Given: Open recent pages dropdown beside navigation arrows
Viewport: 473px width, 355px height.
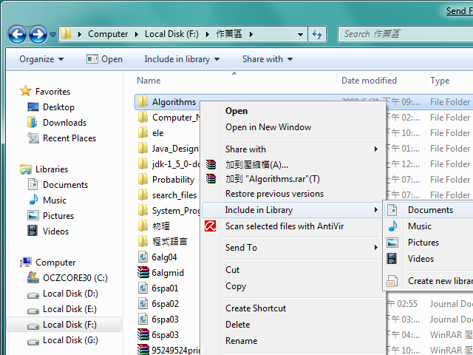Looking at the screenshot, I should click(52, 35).
